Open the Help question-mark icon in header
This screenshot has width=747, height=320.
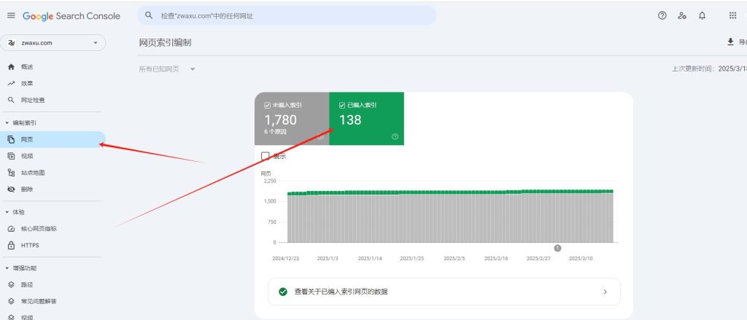click(662, 16)
